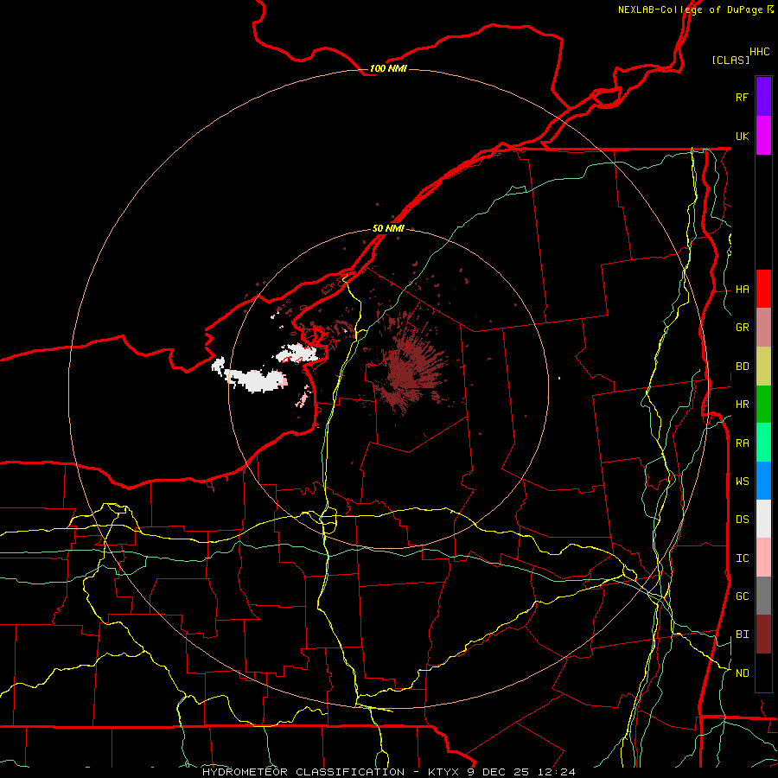Click the WS legend label

pos(743,481)
